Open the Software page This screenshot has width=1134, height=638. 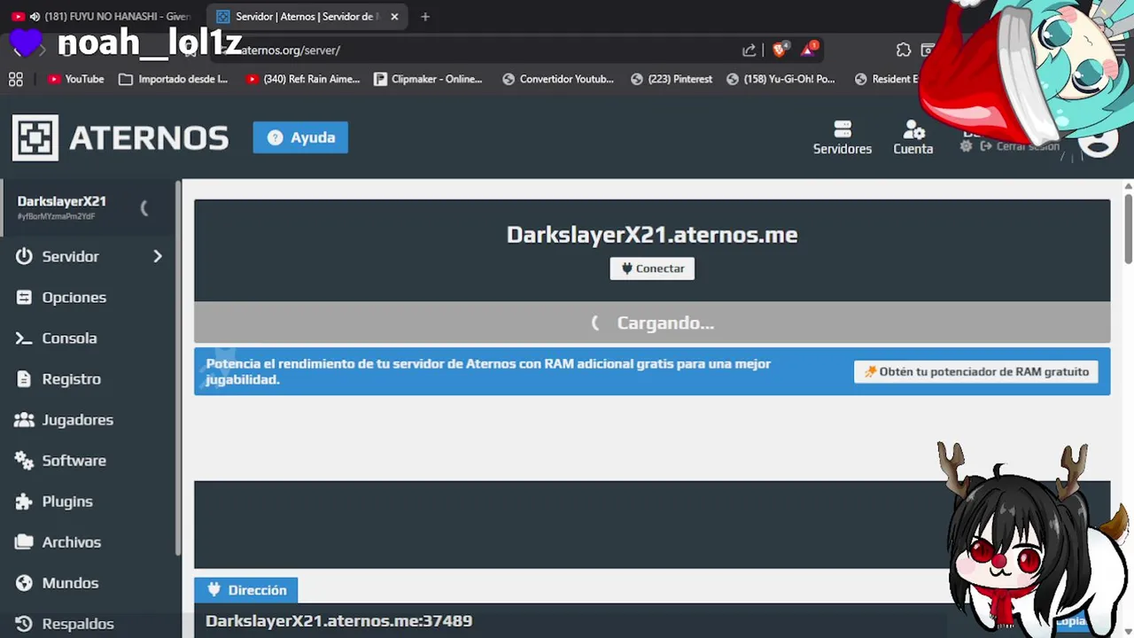point(74,460)
